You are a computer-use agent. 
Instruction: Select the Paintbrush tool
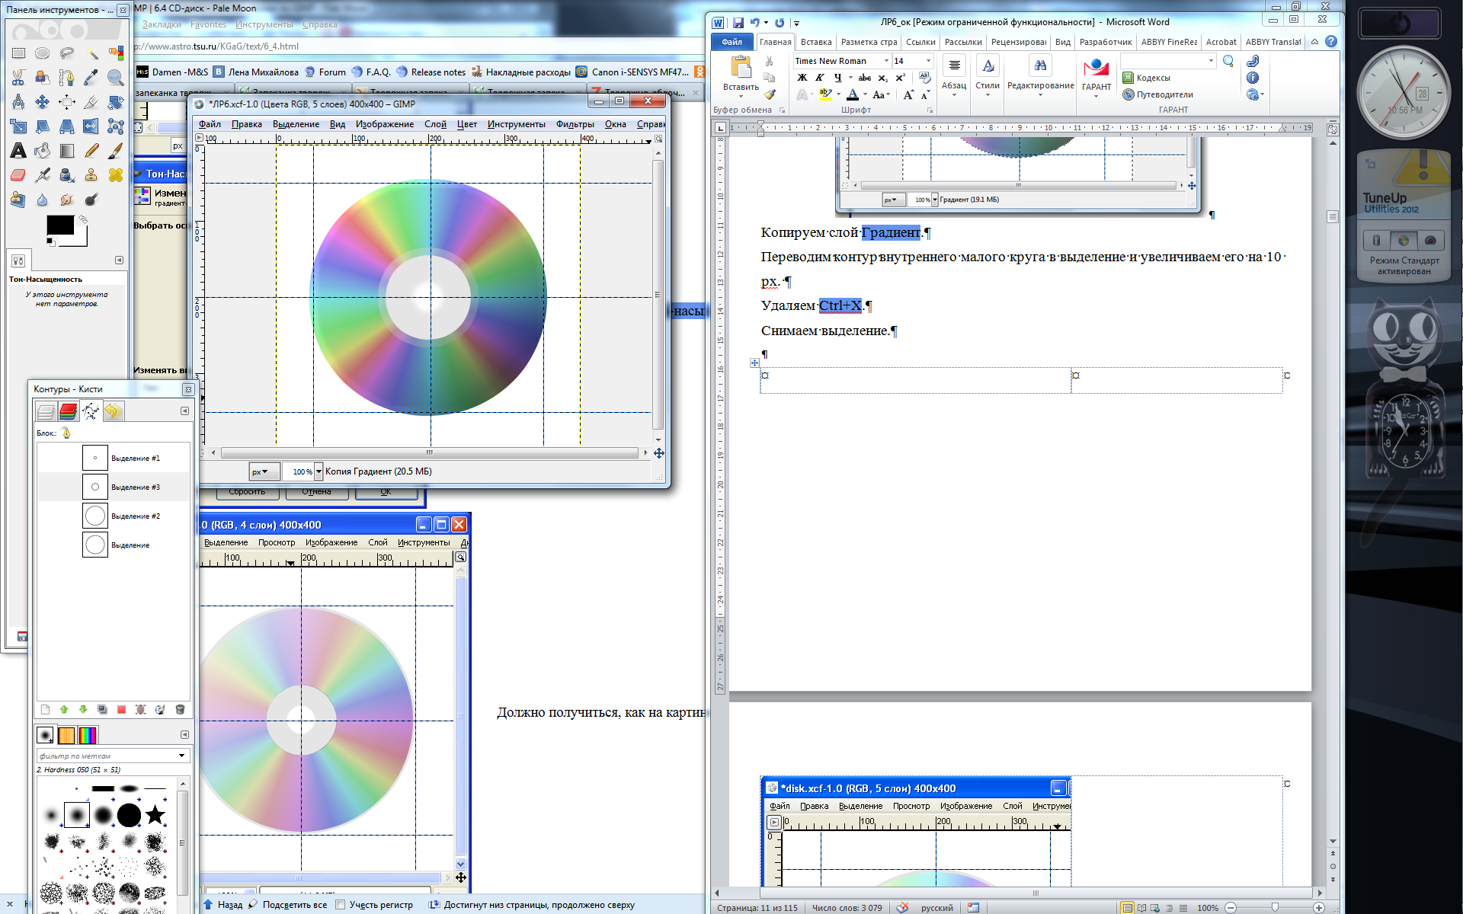tap(116, 151)
